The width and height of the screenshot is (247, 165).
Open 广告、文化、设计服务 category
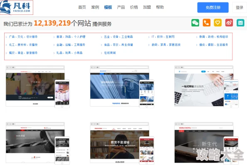[x=23, y=37]
